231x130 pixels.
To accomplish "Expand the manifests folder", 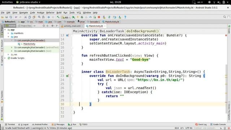I will tap(8, 33).
